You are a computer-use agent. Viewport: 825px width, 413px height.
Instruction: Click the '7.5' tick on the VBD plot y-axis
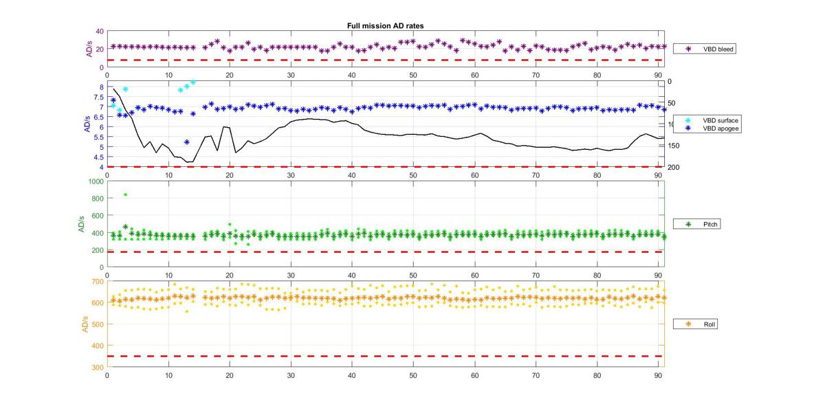pos(98,97)
